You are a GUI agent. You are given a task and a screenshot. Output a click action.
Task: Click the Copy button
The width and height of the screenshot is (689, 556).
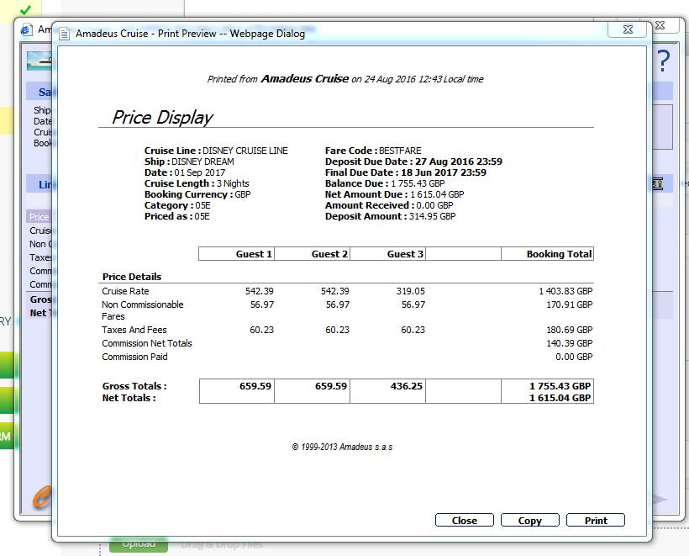(530, 520)
